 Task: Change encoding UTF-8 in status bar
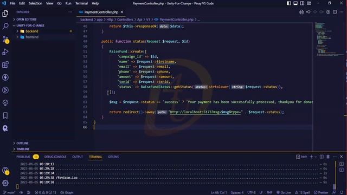pyautogui.click(x=252, y=193)
